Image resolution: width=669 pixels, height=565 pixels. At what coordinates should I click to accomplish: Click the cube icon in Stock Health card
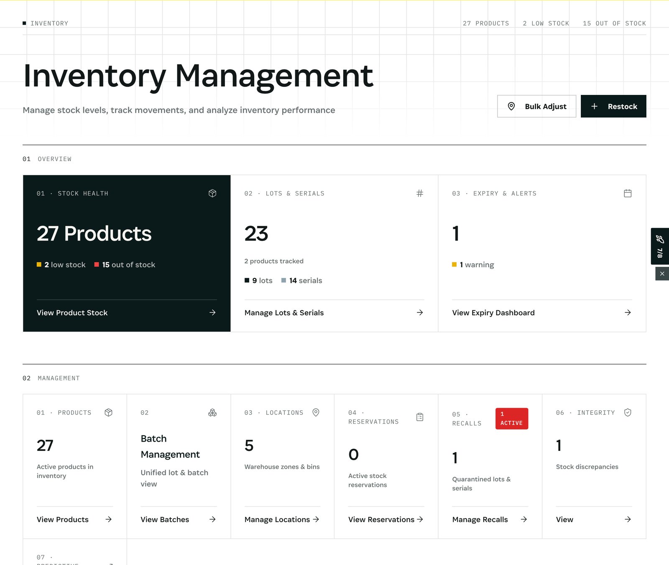[212, 193]
